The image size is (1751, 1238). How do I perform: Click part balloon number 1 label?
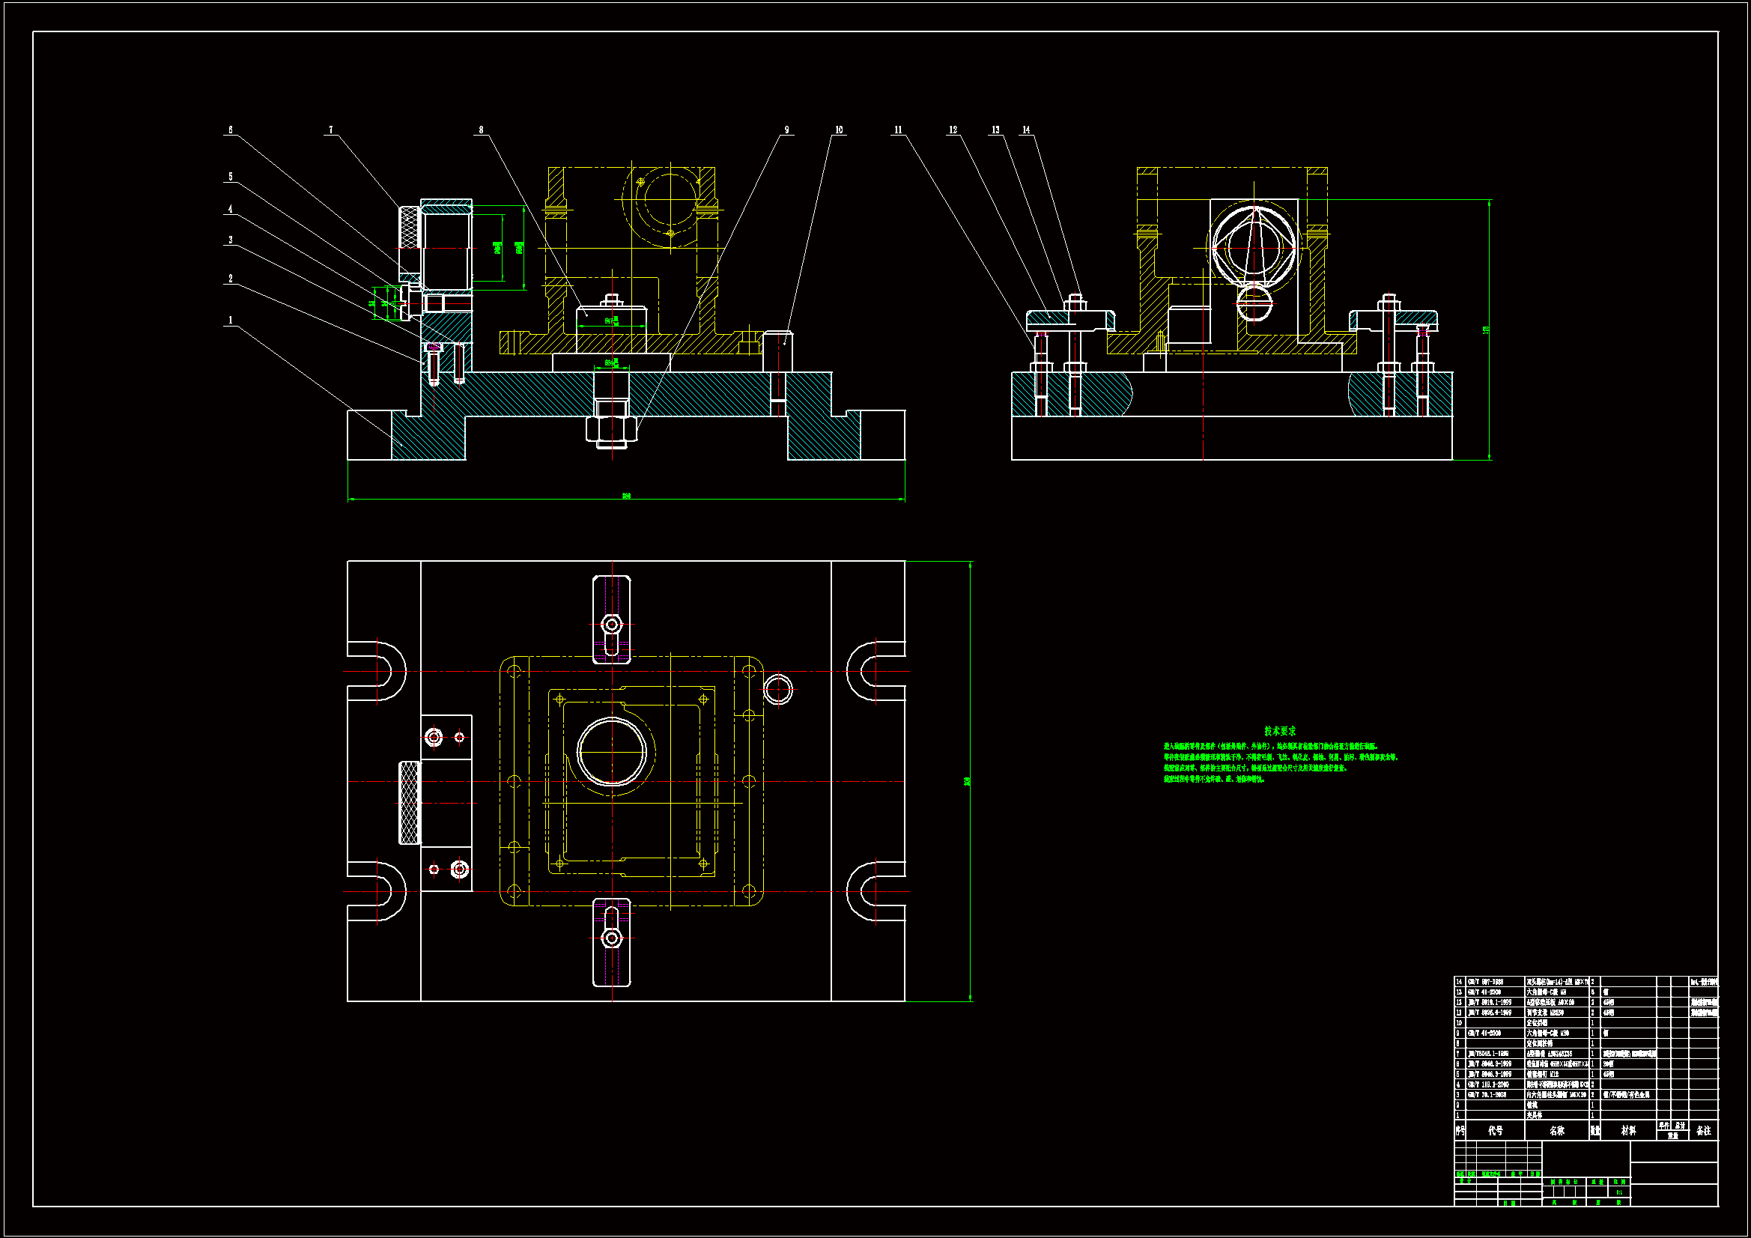231,321
